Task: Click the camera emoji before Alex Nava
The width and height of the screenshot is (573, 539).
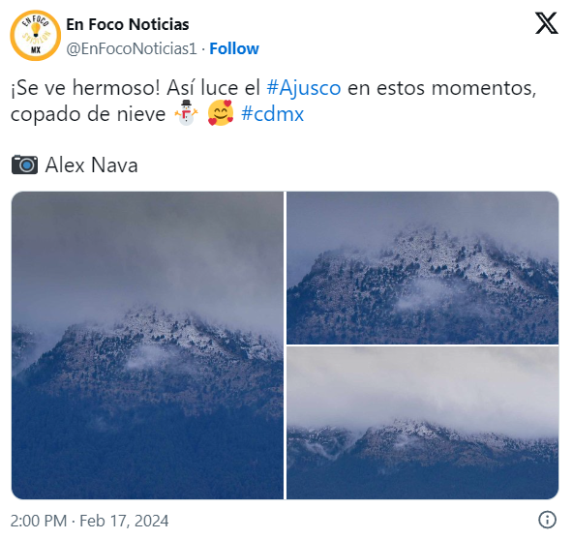Action: [24, 165]
